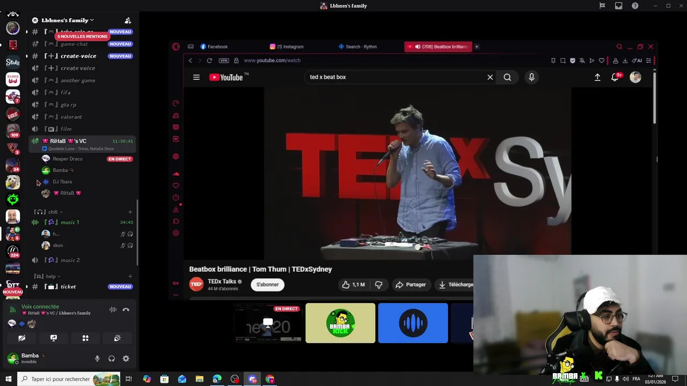This screenshot has height=386, width=687.
Task: Select Beatbox brilliance YouTube tab
Action: point(438,47)
